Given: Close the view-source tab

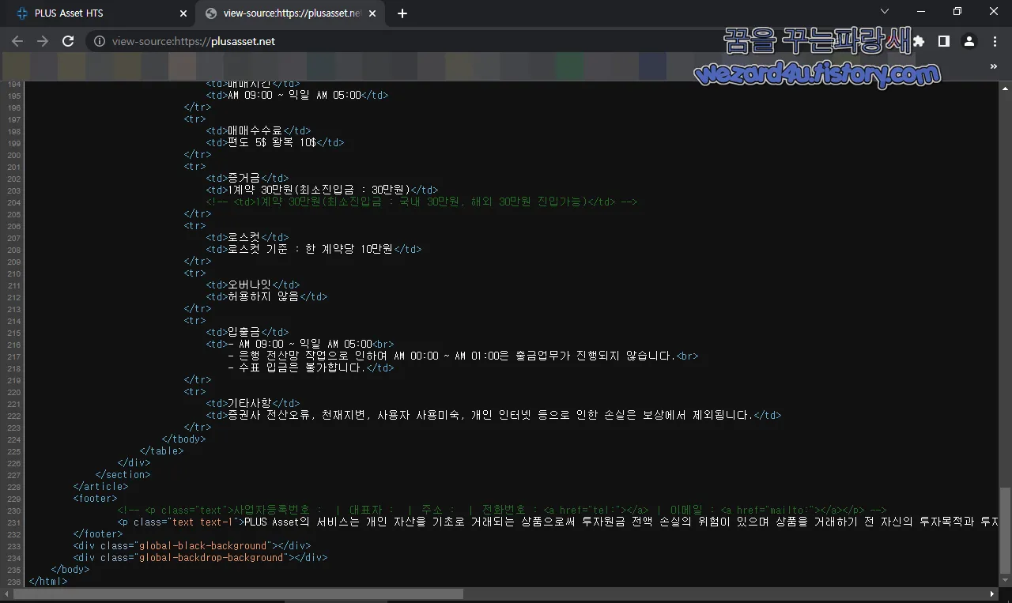Looking at the screenshot, I should pos(372,13).
